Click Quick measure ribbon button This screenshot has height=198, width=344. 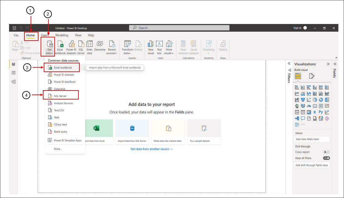[194, 47]
